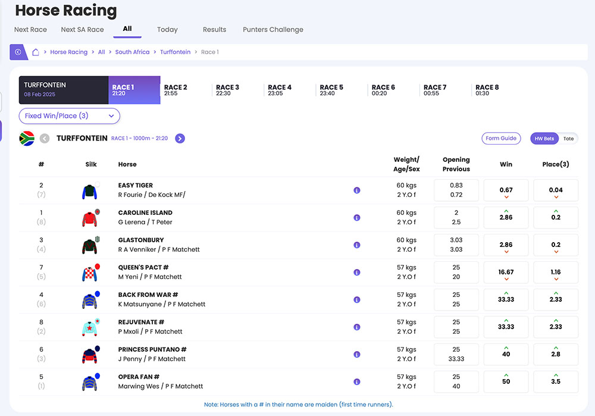Click All breadcrumb link

pyautogui.click(x=101, y=52)
